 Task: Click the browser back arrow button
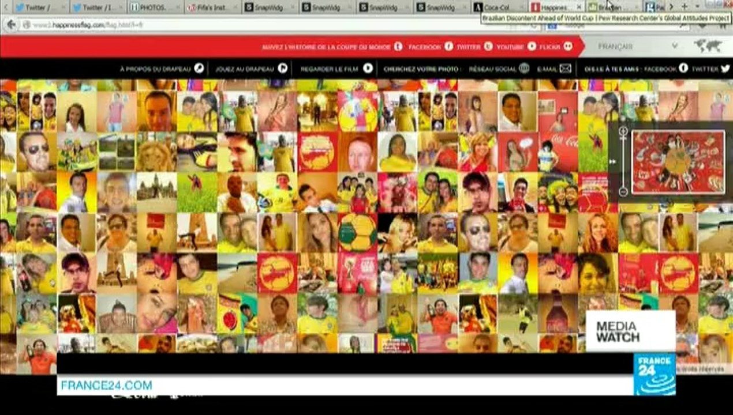coord(11,24)
